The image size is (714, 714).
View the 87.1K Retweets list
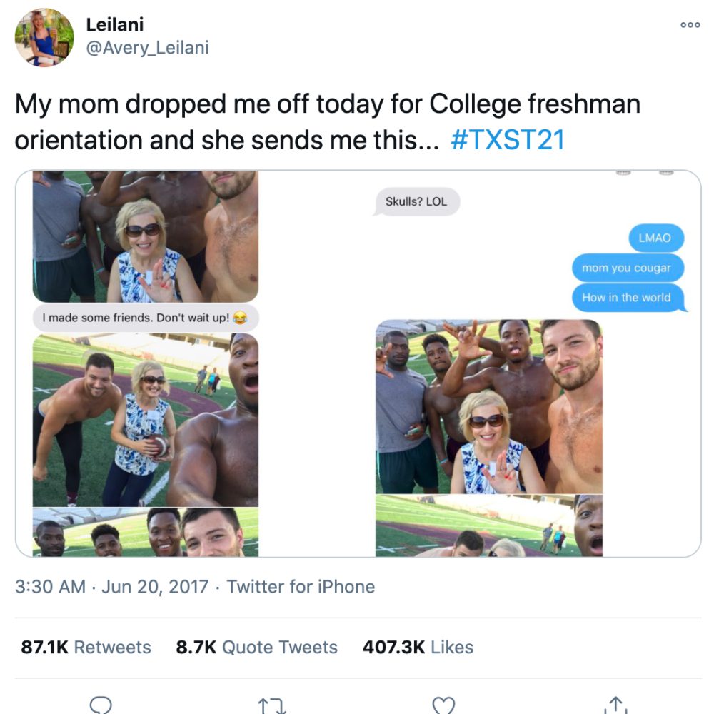(x=86, y=647)
